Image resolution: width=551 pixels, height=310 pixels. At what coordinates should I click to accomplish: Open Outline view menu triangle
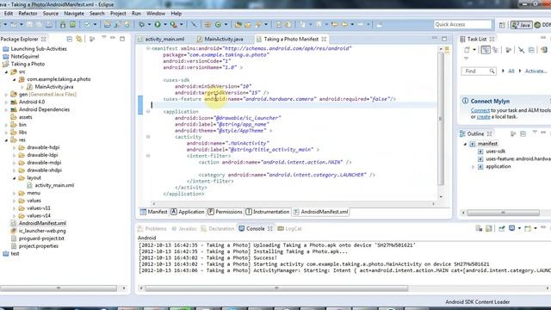point(535,132)
